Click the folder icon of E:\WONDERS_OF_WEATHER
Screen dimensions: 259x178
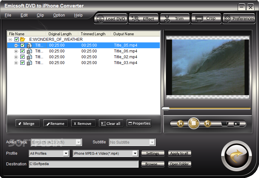click(x=23, y=39)
